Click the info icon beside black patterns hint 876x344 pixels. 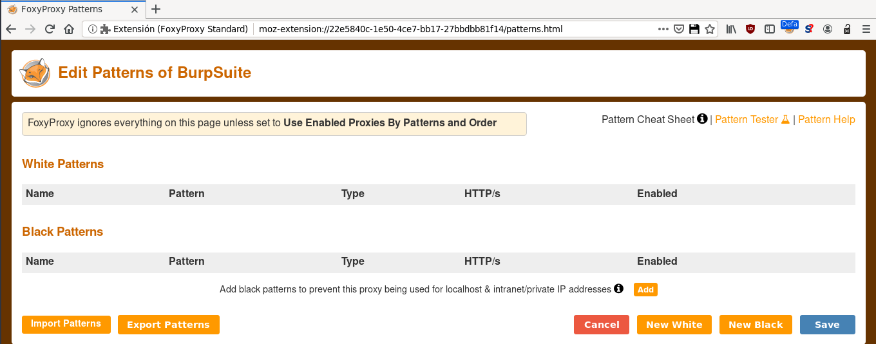pos(619,289)
